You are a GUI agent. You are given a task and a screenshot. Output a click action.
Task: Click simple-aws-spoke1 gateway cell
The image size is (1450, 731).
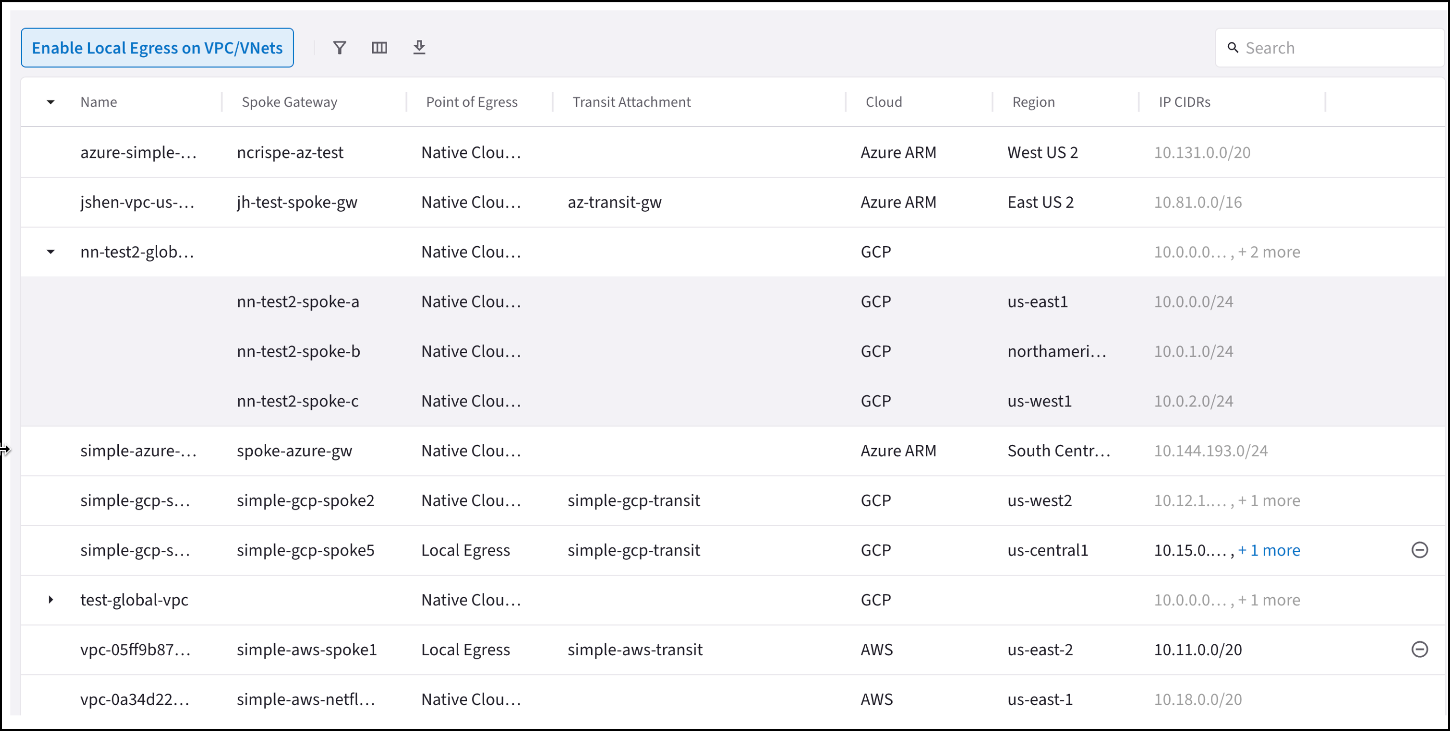[x=306, y=649]
